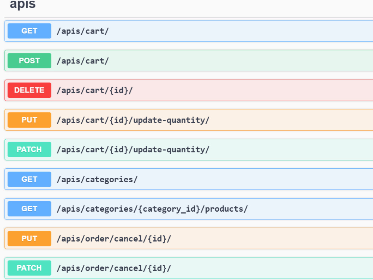The width and height of the screenshot is (373, 280).
Task: Expand PATCH /apis/order/cancel/{id}/ operation
Action: (189, 268)
